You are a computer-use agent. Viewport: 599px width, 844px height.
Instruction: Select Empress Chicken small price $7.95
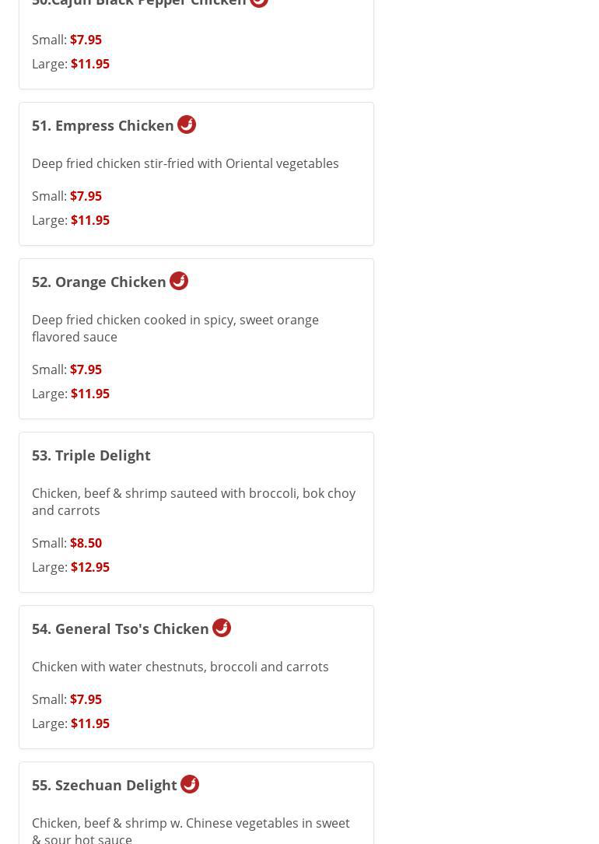[86, 196]
